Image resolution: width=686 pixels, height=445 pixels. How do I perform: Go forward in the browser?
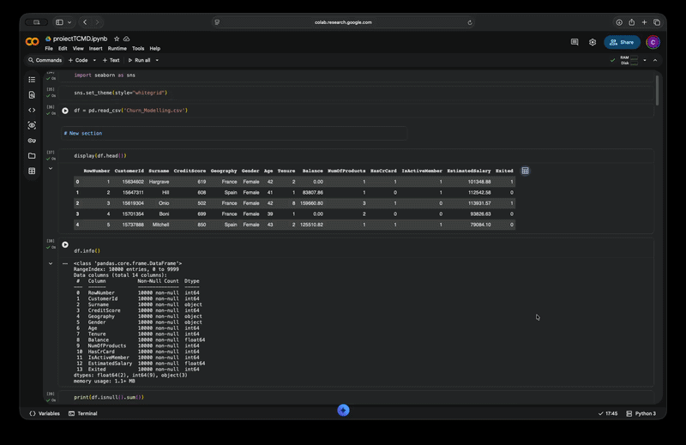(97, 22)
